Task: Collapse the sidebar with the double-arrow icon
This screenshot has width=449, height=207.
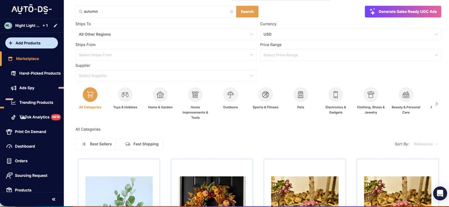Action: 54,200
